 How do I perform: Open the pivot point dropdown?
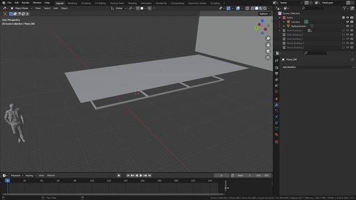click(131, 8)
